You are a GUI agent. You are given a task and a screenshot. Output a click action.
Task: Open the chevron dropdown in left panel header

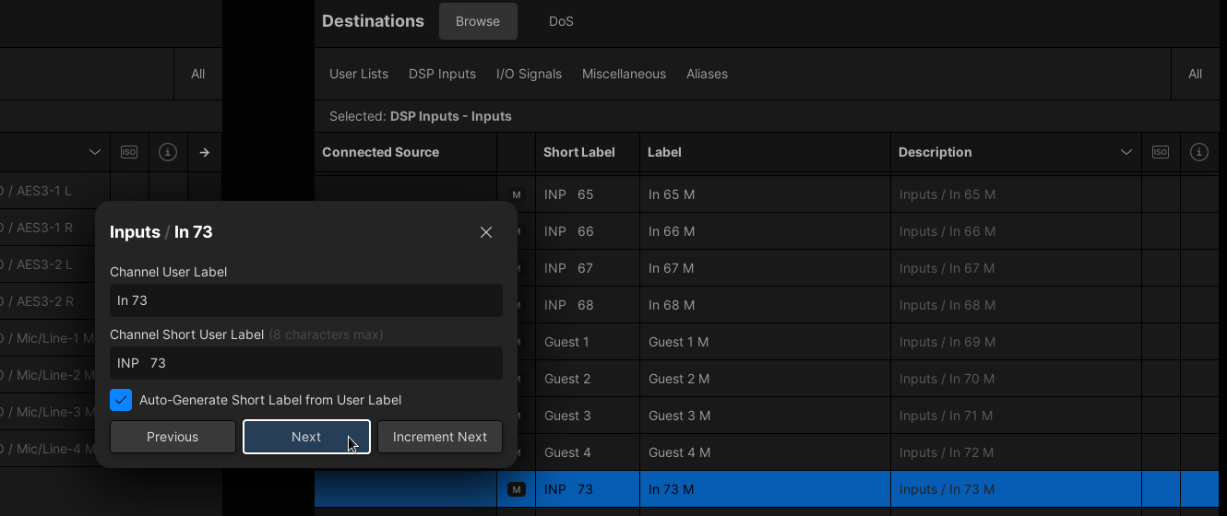95,152
